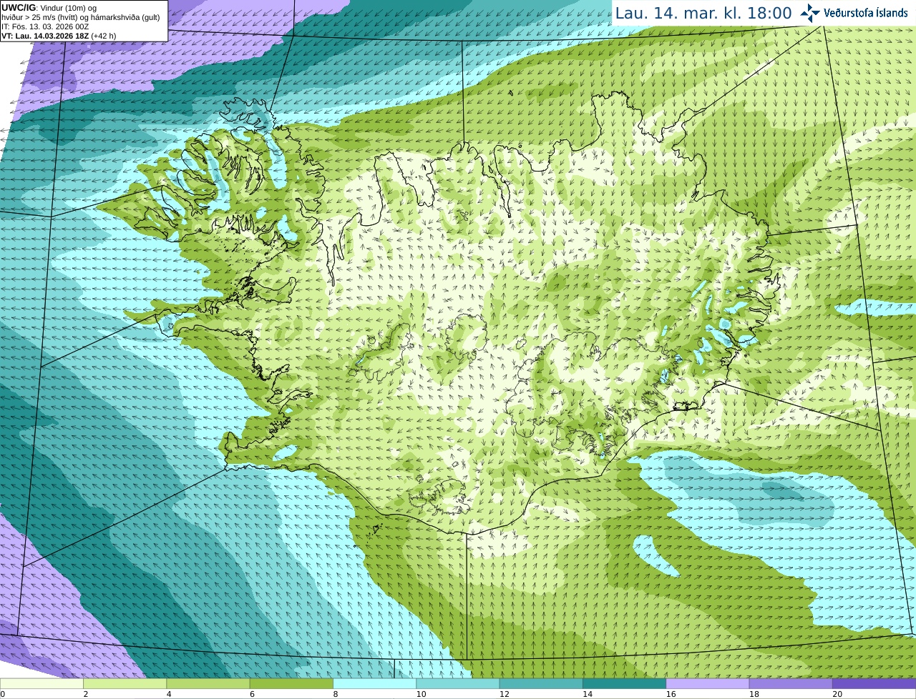The height and width of the screenshot is (699, 916).
Task: Select the 4–6 m/s light green swatch
Action: pyautogui.click(x=208, y=683)
